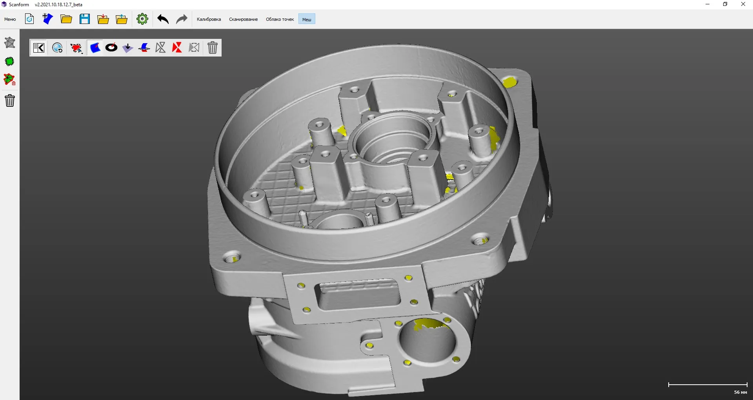Toggle the blue mesh editing mode button
The width and height of the screenshot is (753, 400).
tap(95, 47)
